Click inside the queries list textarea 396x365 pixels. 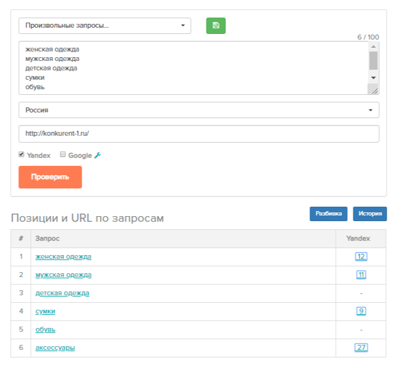click(x=194, y=68)
